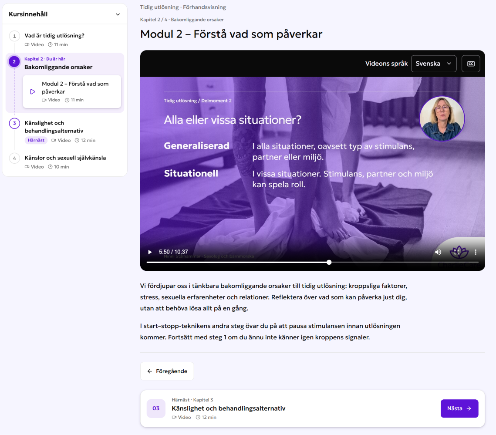The height and width of the screenshot is (435, 496).
Task: Open video more options menu
Action: pos(476,252)
